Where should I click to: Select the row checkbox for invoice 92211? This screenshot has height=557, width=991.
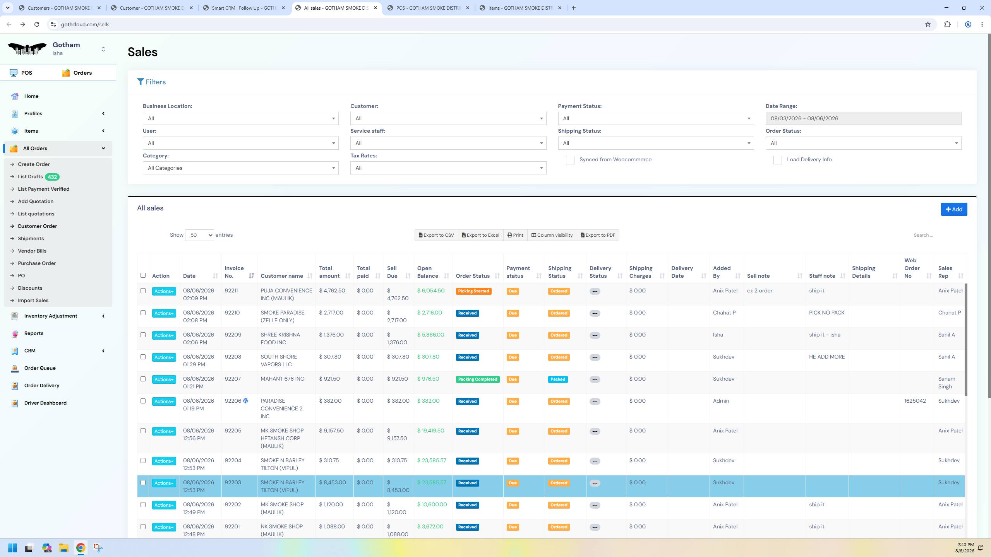click(x=143, y=291)
